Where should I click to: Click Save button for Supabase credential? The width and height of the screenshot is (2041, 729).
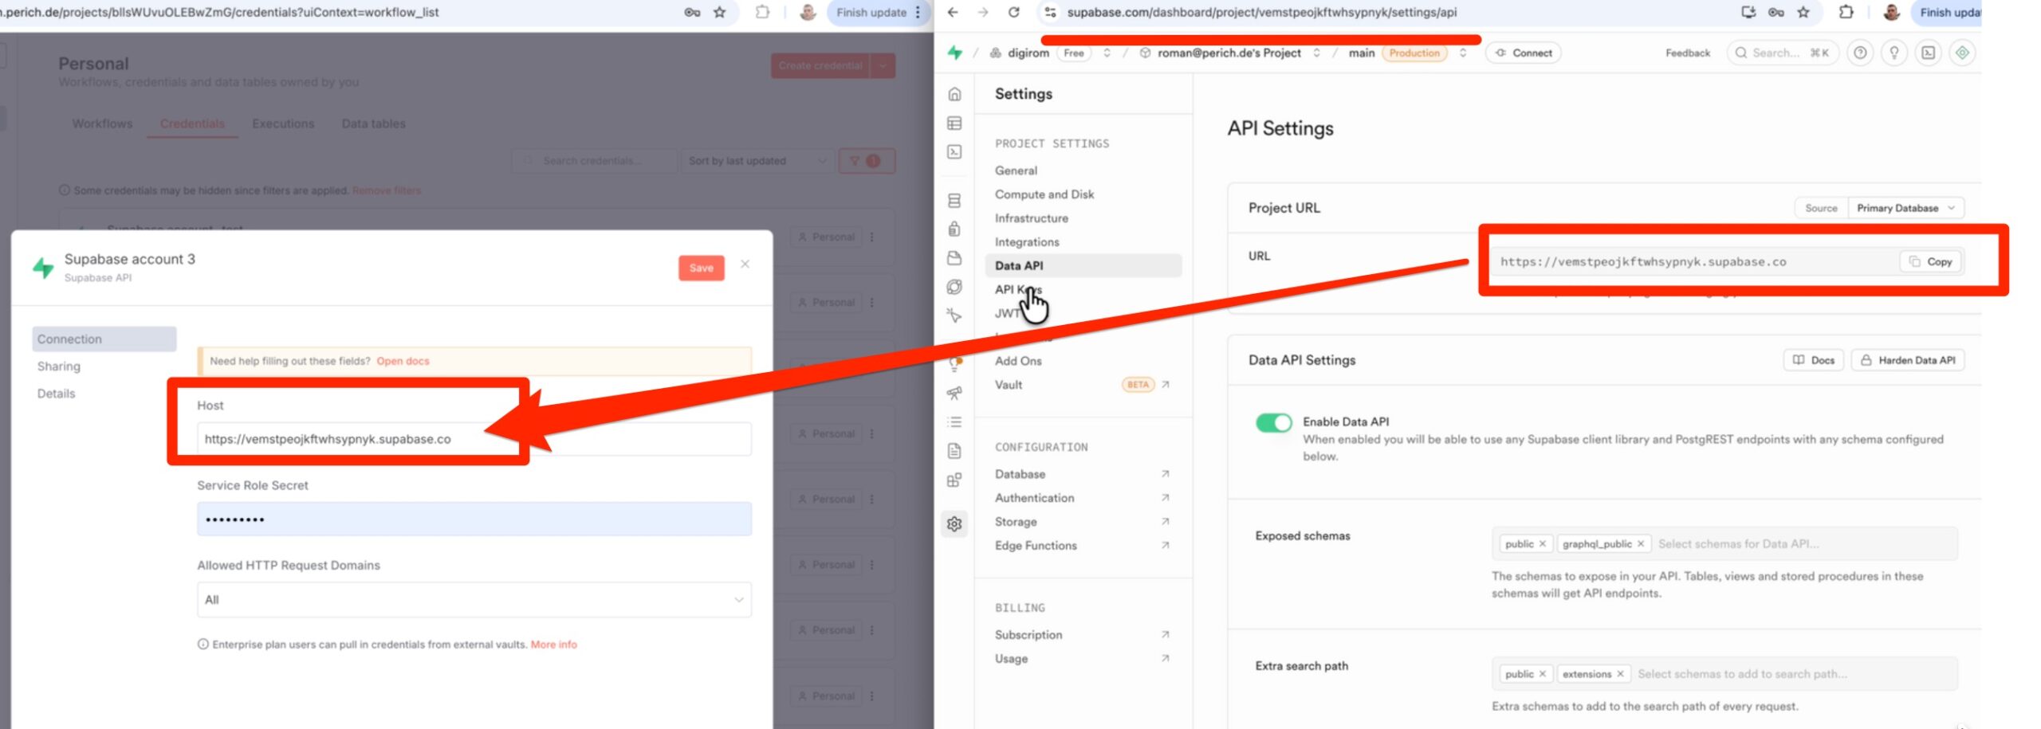tap(701, 268)
